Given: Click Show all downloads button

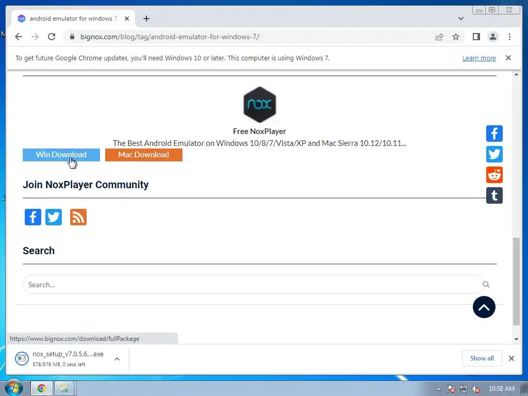Looking at the screenshot, I should (482, 358).
